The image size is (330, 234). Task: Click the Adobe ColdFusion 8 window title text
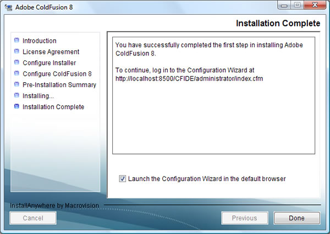[x=44, y=7]
